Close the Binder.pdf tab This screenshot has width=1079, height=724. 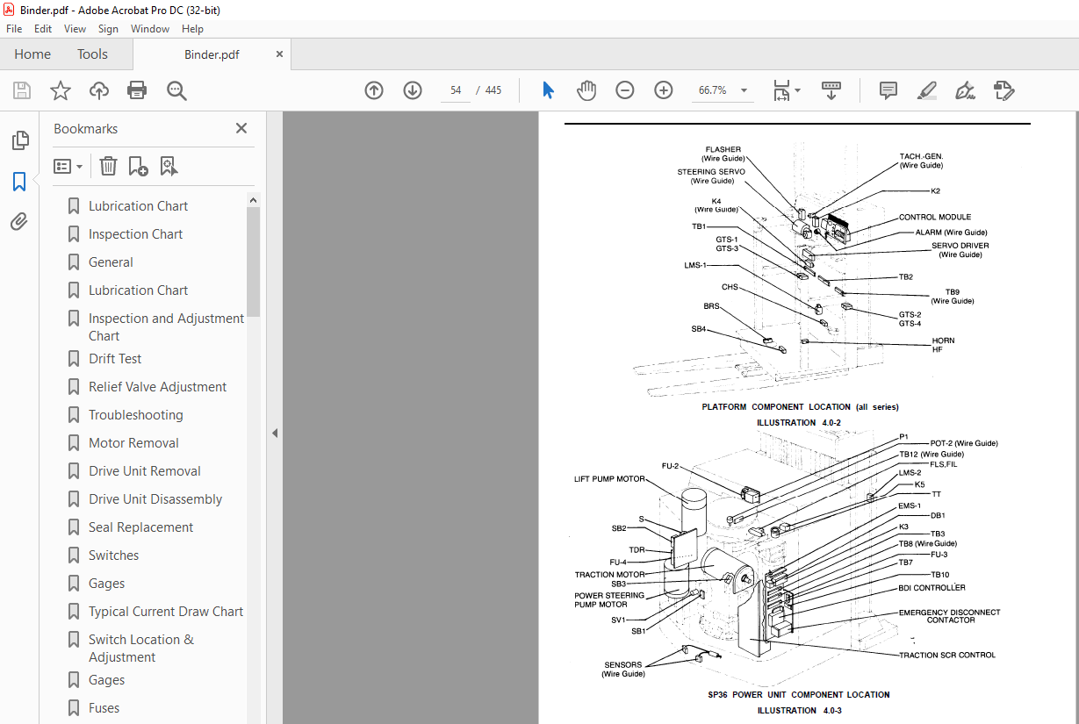pyautogui.click(x=279, y=54)
